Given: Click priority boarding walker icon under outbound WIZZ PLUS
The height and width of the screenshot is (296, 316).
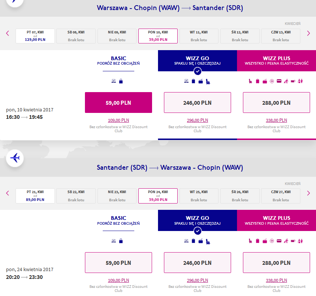Looking at the screenshot, I should point(286,81).
